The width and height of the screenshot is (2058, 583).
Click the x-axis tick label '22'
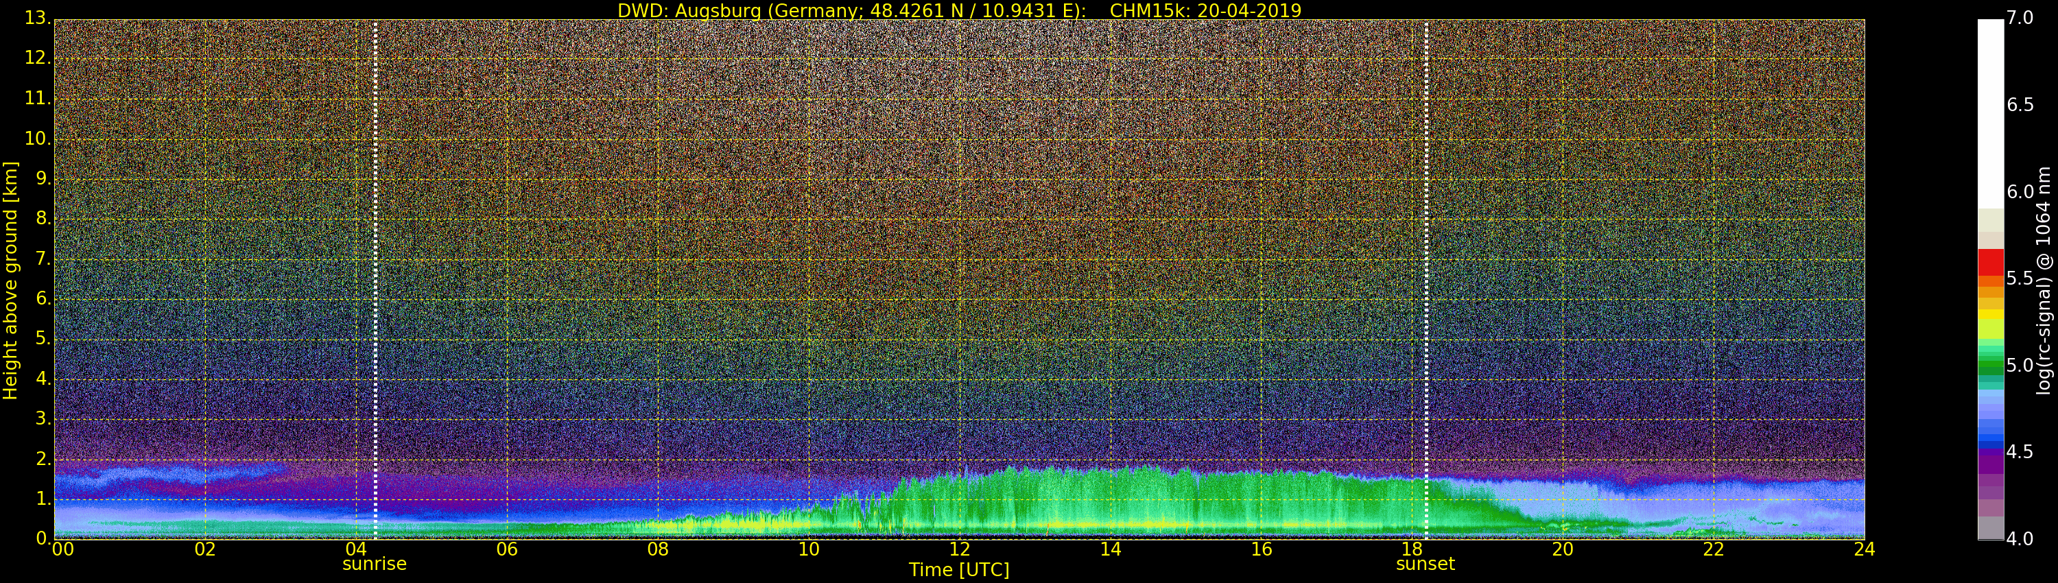click(1714, 549)
